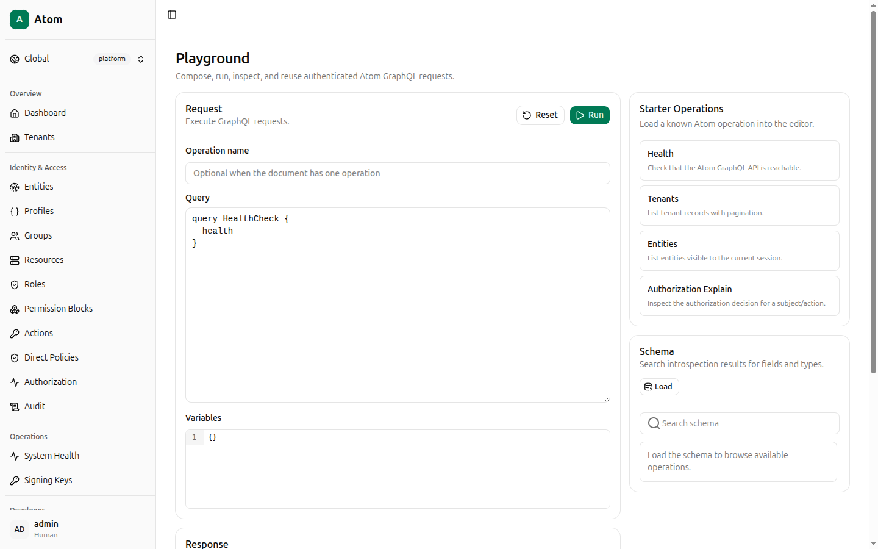The width and height of the screenshot is (878, 549).
Task: Click the Reset button's circular arrow icon
Action: [527, 115]
